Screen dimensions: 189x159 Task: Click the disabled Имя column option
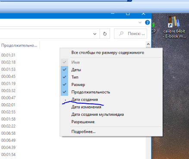[111, 62]
